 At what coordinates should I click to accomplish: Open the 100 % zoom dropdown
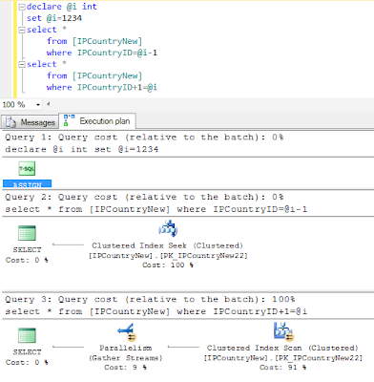point(38,104)
